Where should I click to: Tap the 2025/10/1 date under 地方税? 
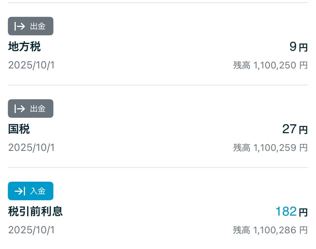coord(31,65)
